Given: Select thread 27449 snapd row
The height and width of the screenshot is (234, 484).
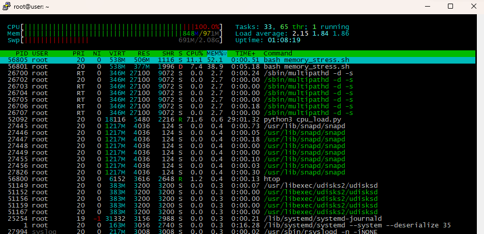Looking at the screenshot, I should click(238, 153).
